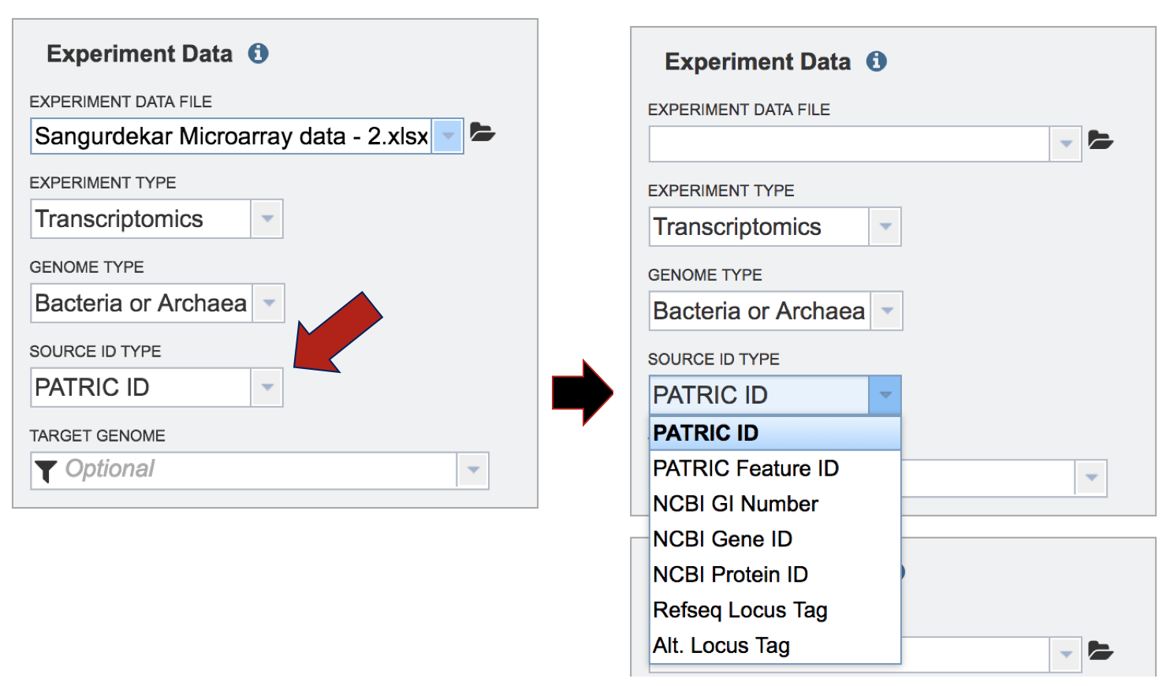Select NCBI Gene ID option
This screenshot has height=686, width=1170.
coord(723,539)
